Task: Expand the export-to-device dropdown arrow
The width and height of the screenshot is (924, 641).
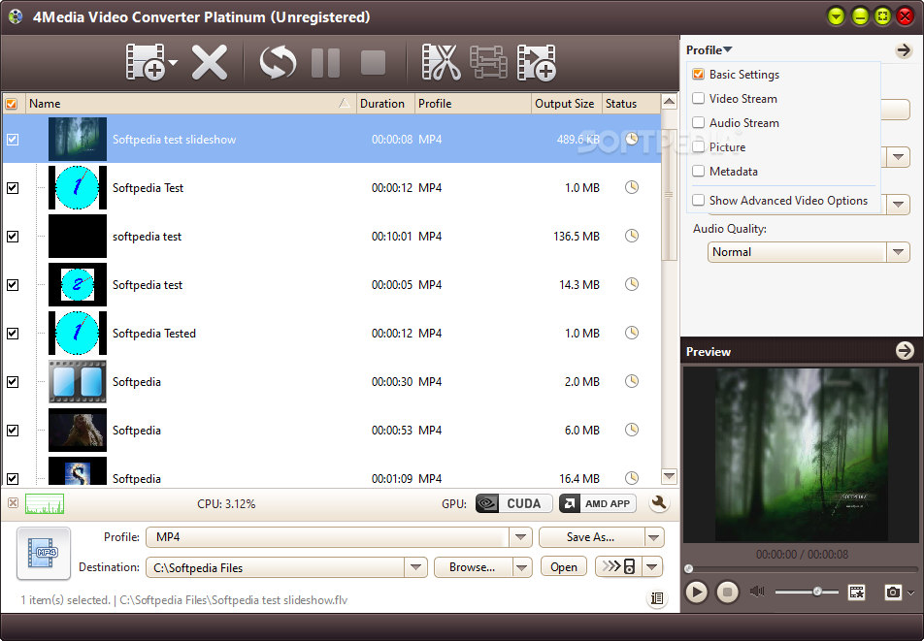Action: tap(652, 567)
